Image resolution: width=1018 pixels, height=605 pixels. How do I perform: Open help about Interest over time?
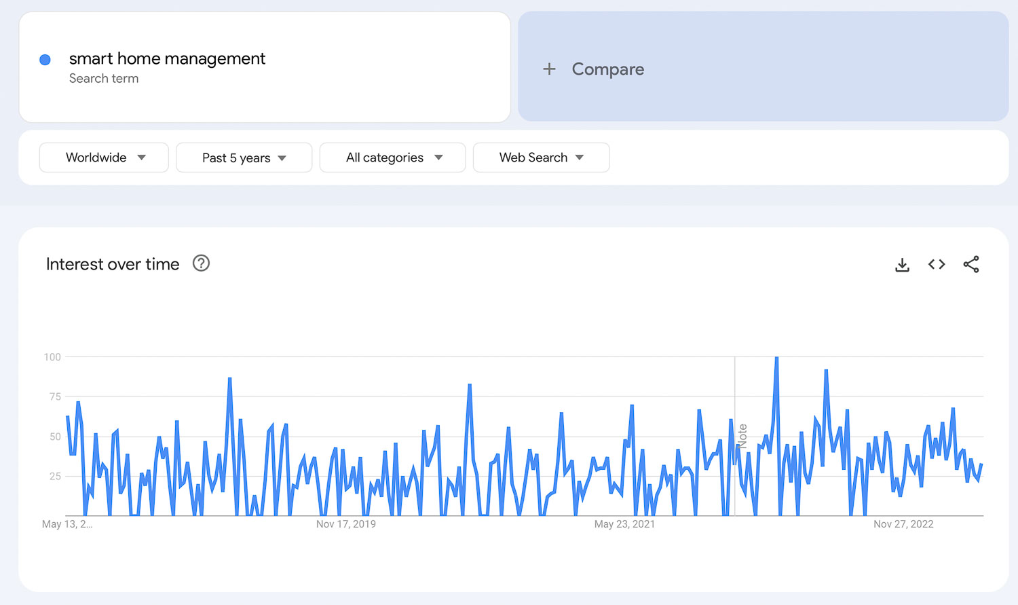click(201, 263)
